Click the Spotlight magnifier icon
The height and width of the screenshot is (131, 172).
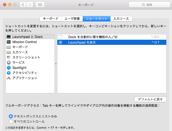pyautogui.click(x=9, y=68)
